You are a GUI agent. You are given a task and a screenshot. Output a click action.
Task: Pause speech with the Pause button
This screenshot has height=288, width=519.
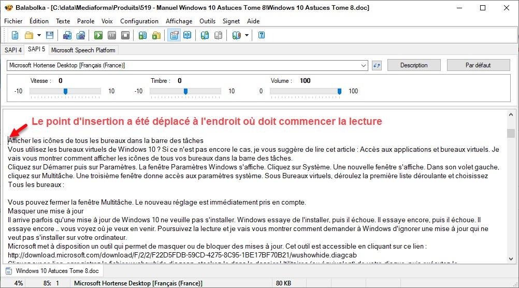click(x=112, y=35)
